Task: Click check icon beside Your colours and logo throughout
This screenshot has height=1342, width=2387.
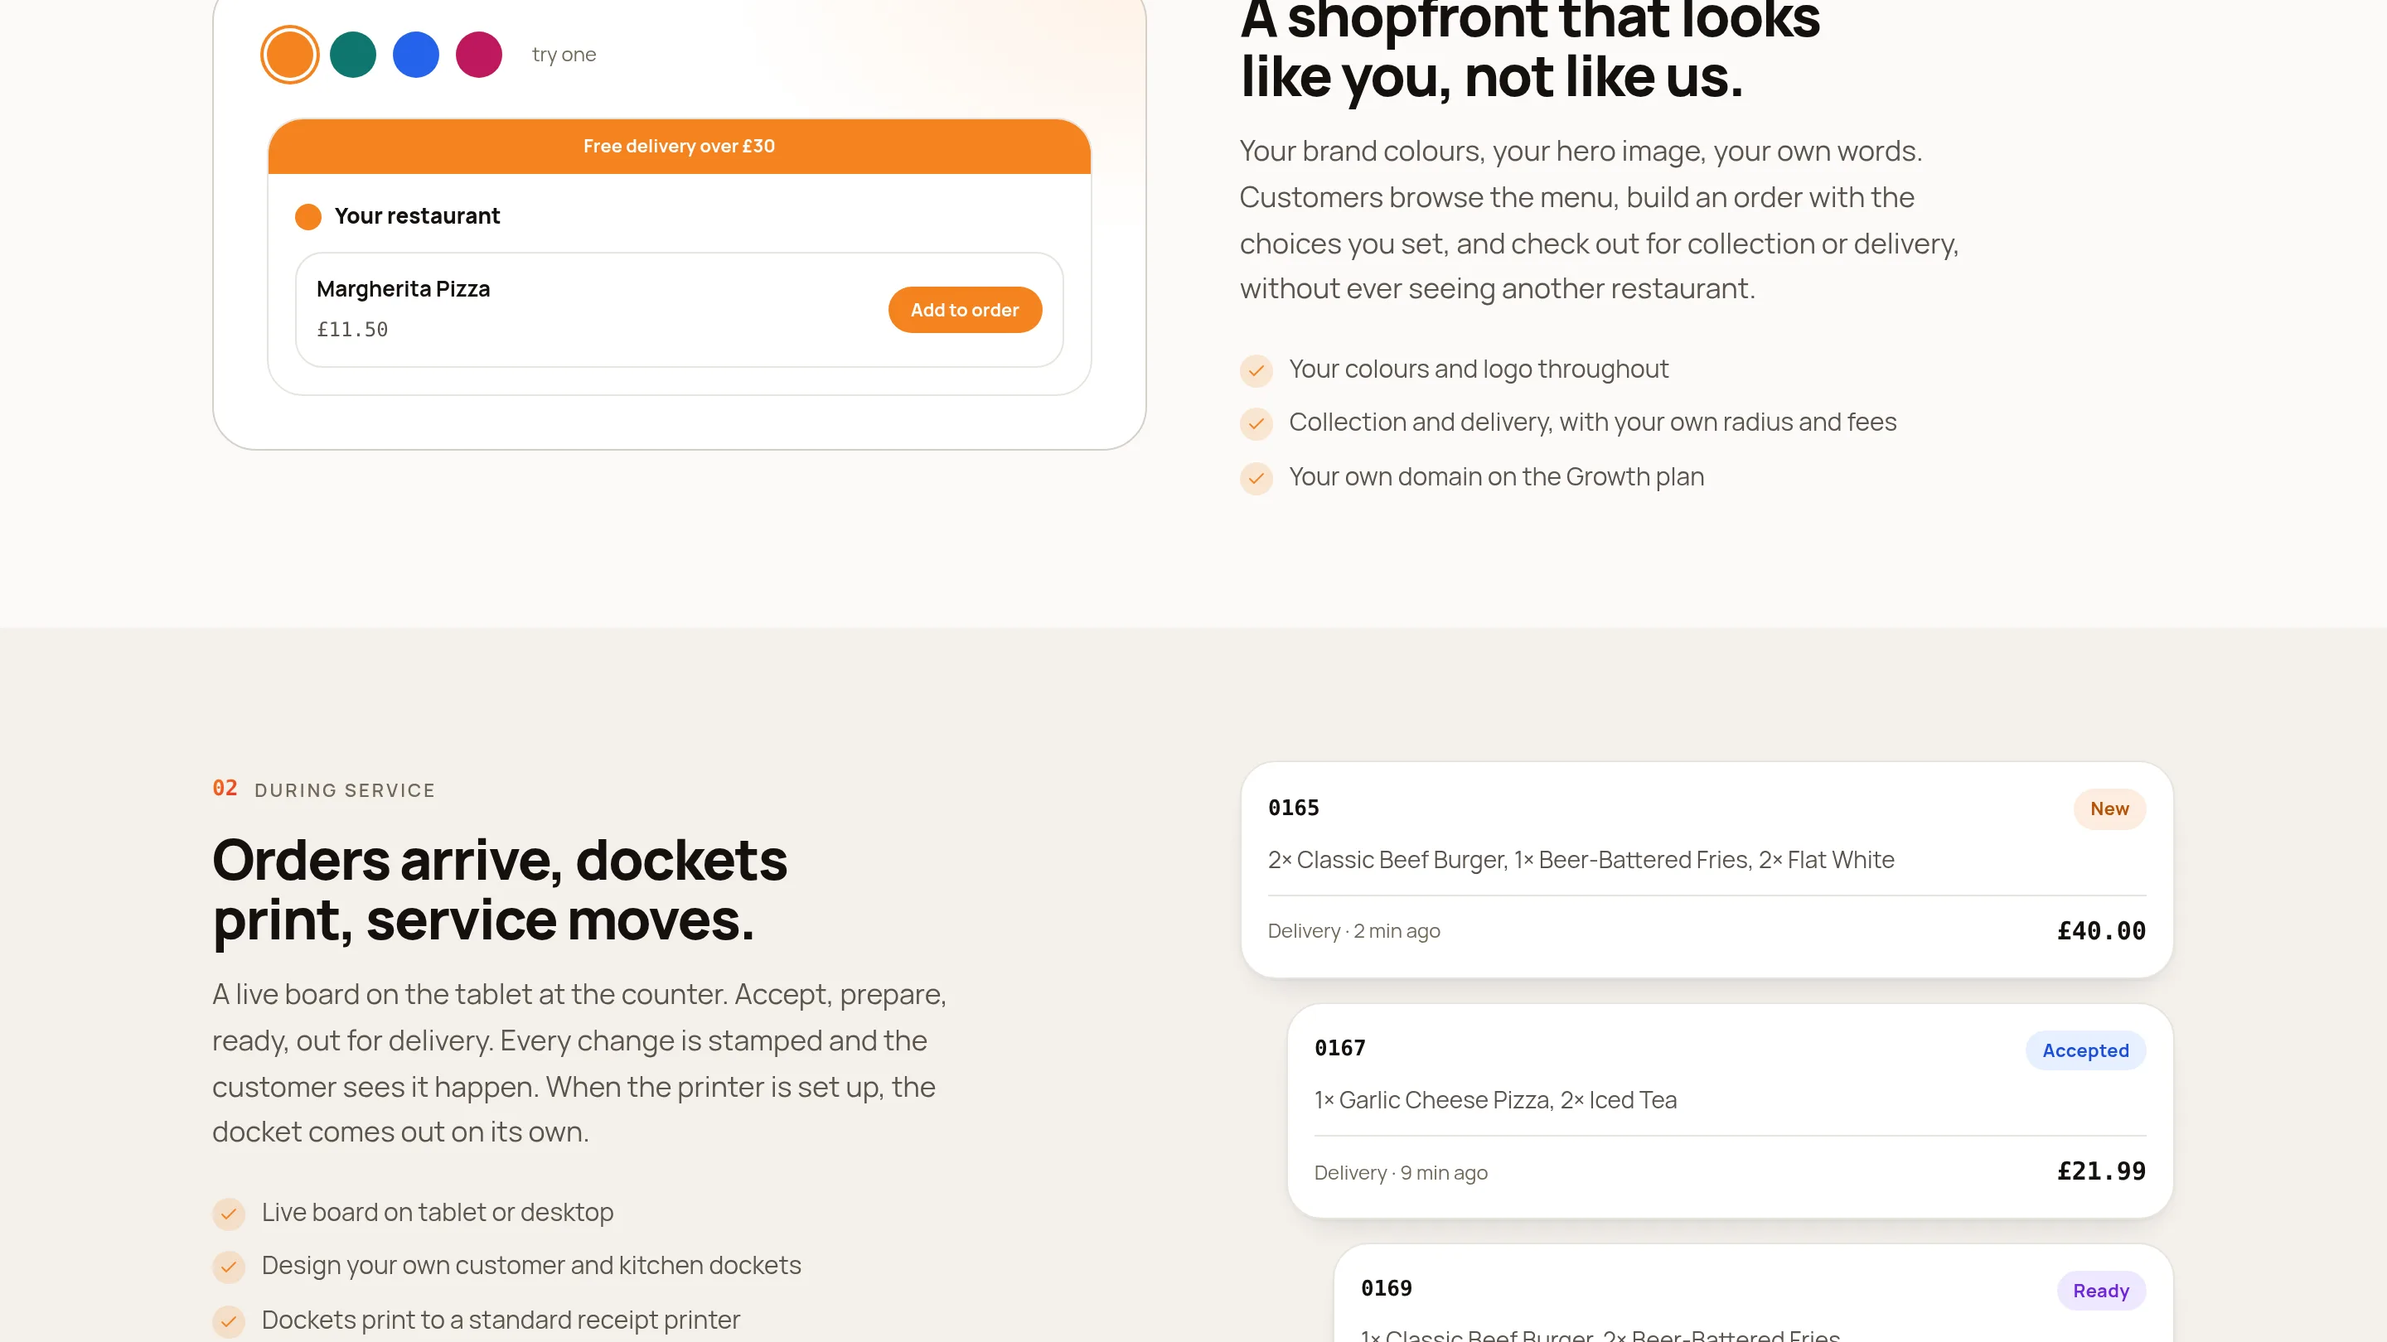Action: click(1256, 370)
